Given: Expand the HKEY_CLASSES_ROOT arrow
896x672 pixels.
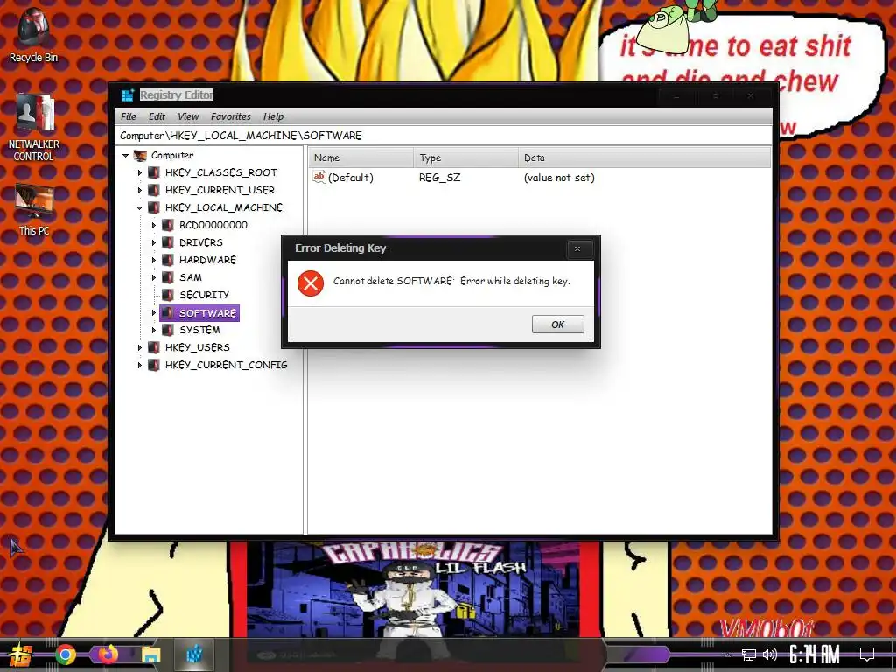Looking at the screenshot, I should (x=139, y=172).
